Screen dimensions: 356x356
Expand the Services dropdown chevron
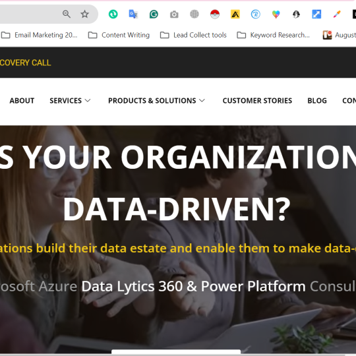click(x=88, y=100)
